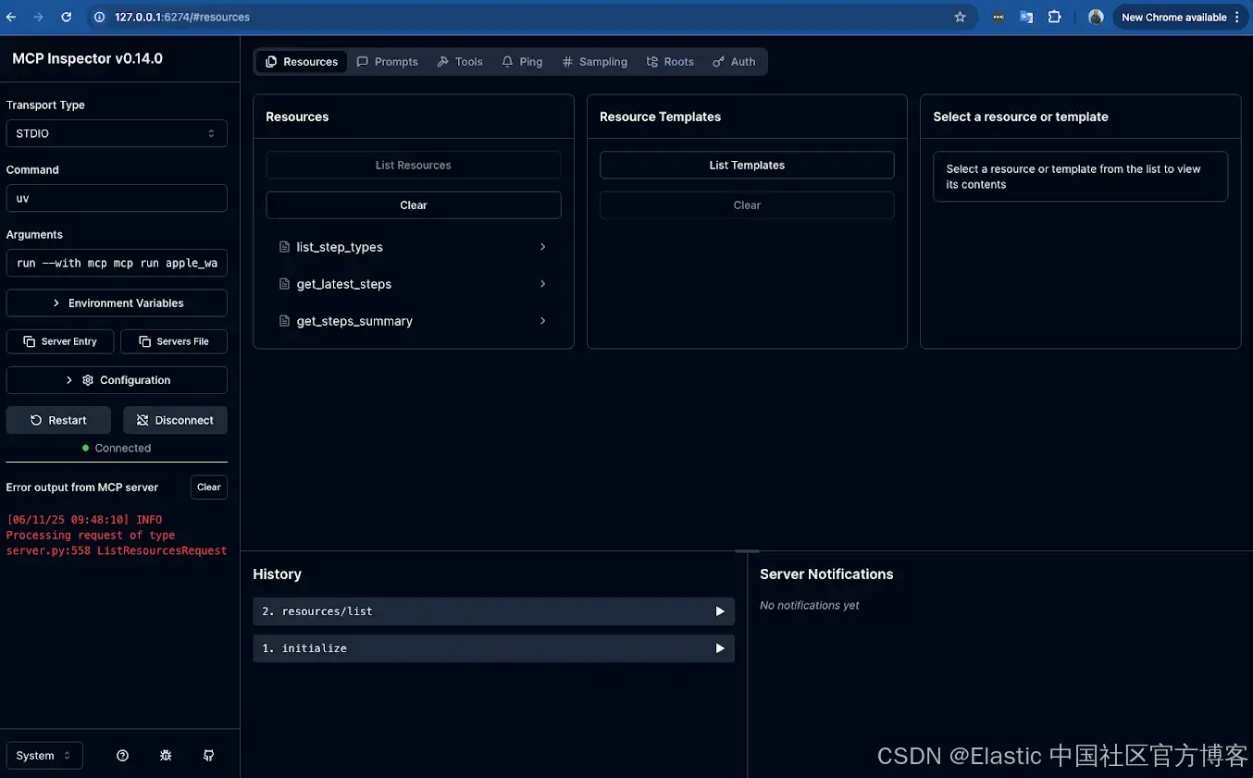Select the list_step_types resource

pos(414,247)
